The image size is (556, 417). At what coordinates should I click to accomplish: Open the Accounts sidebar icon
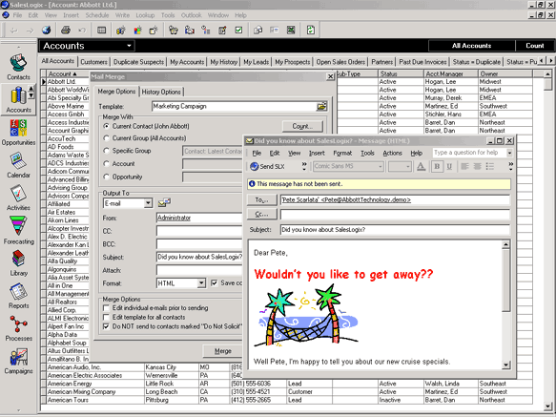[x=18, y=100]
